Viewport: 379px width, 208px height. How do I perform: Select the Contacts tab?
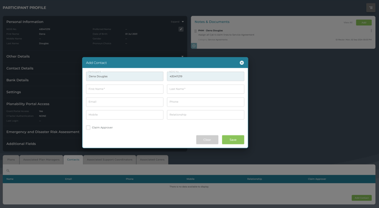pyautogui.click(x=73, y=160)
